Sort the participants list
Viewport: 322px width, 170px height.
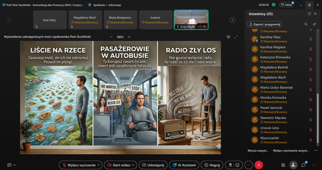click(314, 24)
